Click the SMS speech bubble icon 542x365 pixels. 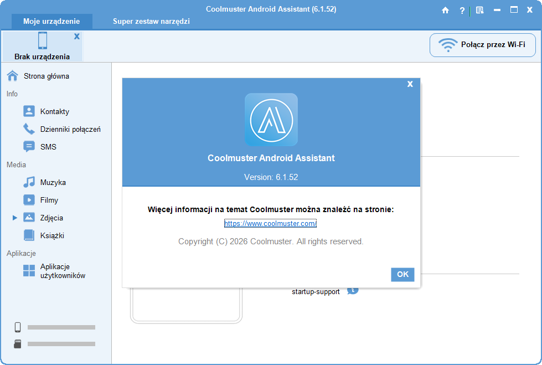(x=29, y=147)
